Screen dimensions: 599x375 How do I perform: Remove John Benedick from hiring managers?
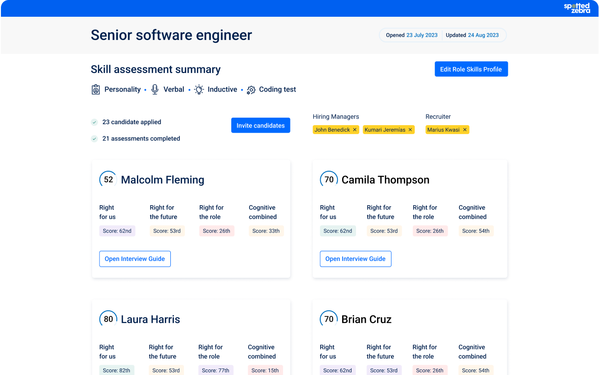tap(355, 130)
